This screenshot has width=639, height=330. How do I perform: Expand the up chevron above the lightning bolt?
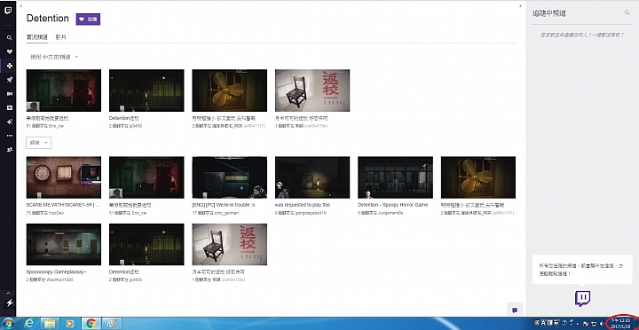coord(9,293)
